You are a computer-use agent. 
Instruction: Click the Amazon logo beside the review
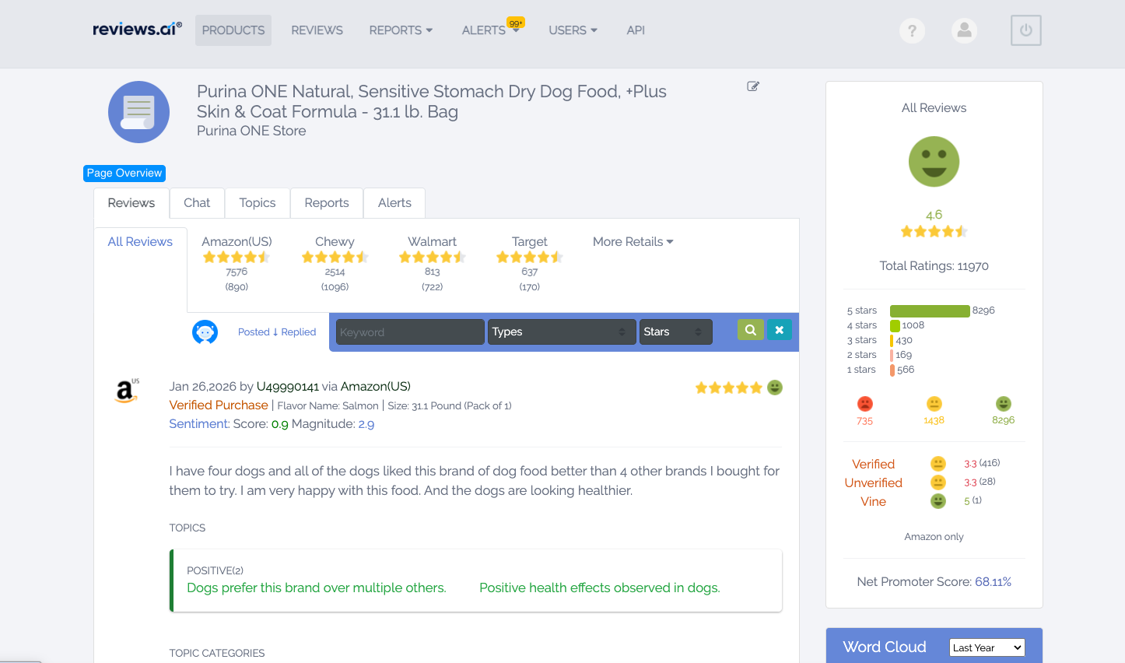coord(127,391)
